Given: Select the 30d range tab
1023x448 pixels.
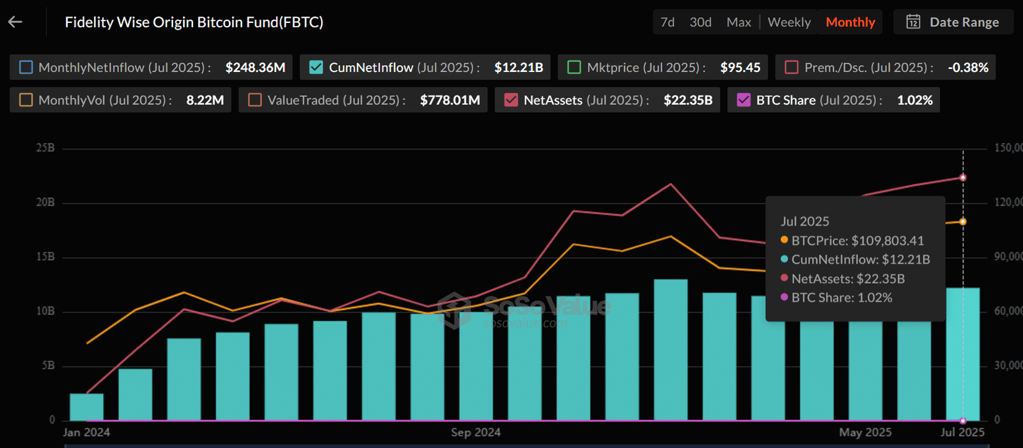Looking at the screenshot, I should tap(700, 22).
